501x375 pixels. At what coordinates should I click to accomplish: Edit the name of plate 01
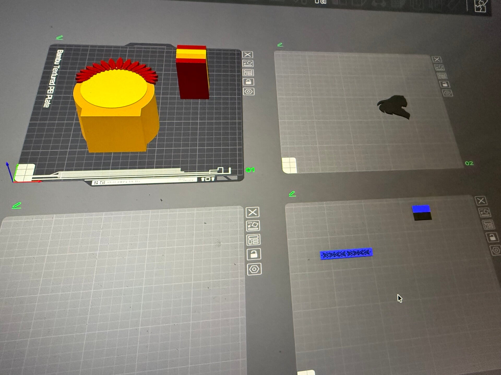coord(59,38)
